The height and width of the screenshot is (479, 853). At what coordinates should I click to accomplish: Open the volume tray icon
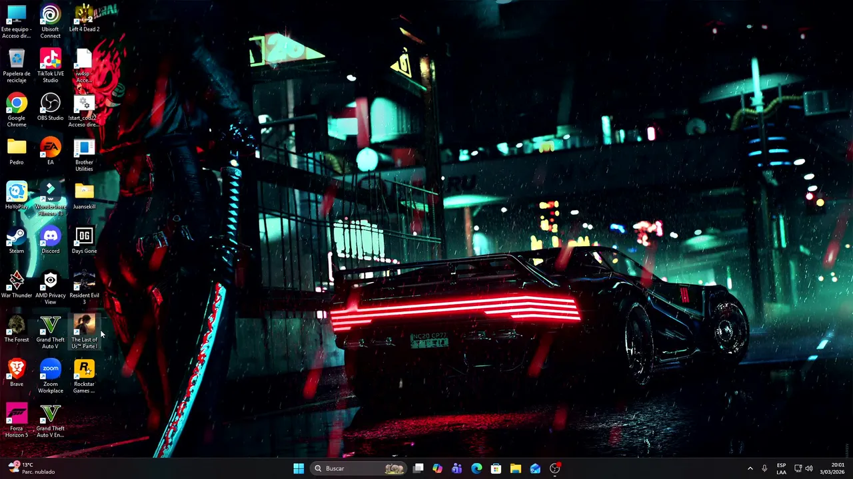(x=809, y=468)
